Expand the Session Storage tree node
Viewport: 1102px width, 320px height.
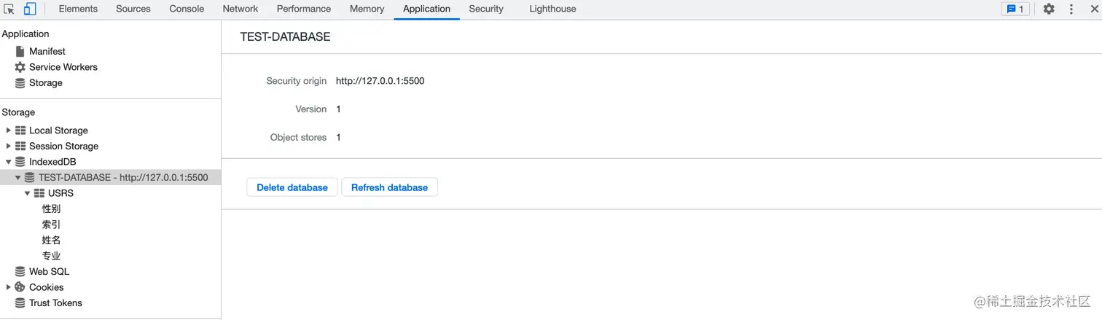tap(8, 146)
